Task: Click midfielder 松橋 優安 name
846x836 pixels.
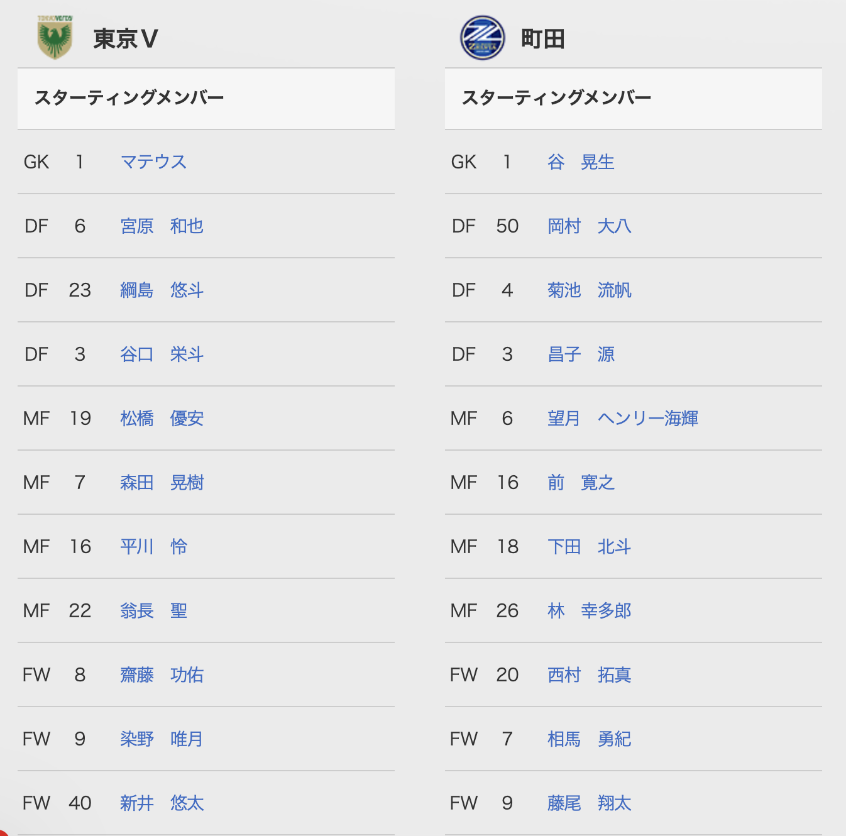Action: (x=162, y=418)
